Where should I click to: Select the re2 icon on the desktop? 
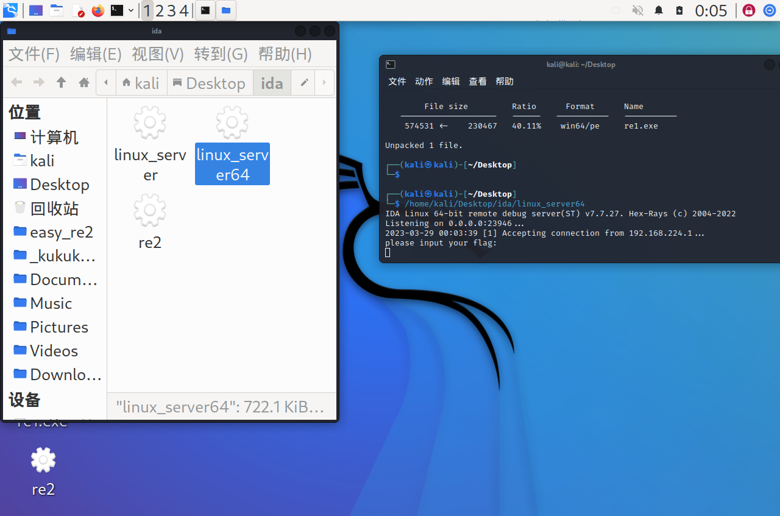click(43, 461)
